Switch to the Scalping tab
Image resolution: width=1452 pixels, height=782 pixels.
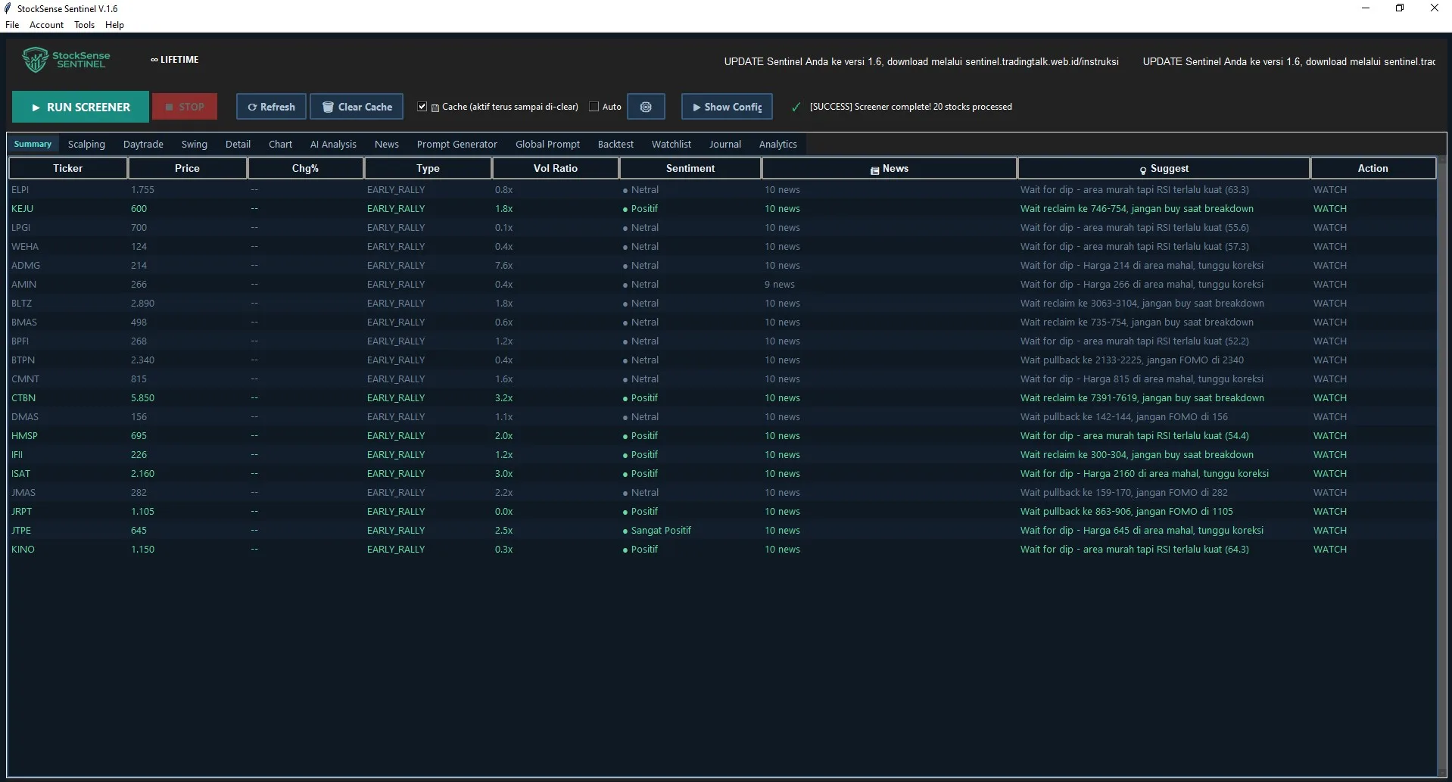(x=86, y=144)
